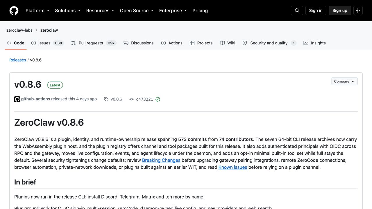Open the Discussions tab
Image resolution: width=372 pixels, height=209 pixels.
click(139, 43)
